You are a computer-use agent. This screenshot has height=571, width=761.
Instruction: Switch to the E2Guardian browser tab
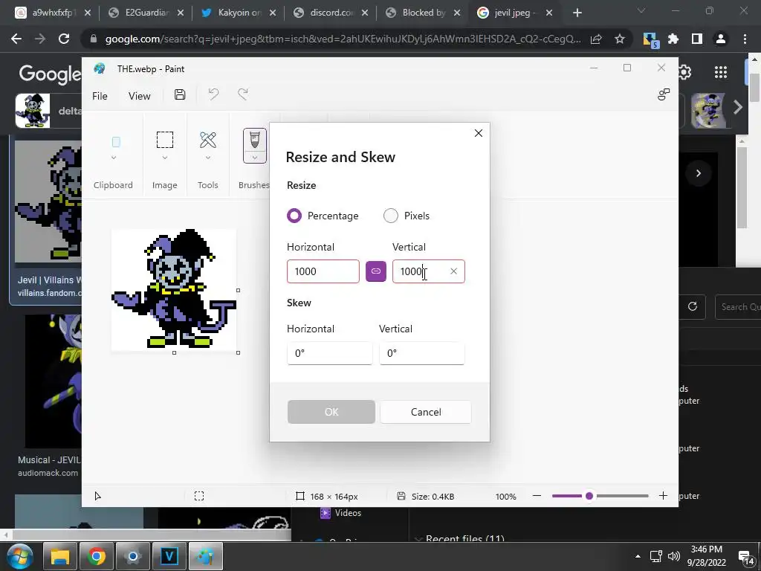(x=146, y=13)
